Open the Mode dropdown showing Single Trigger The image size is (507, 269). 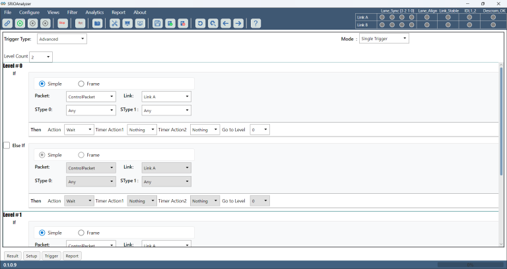[x=384, y=38]
